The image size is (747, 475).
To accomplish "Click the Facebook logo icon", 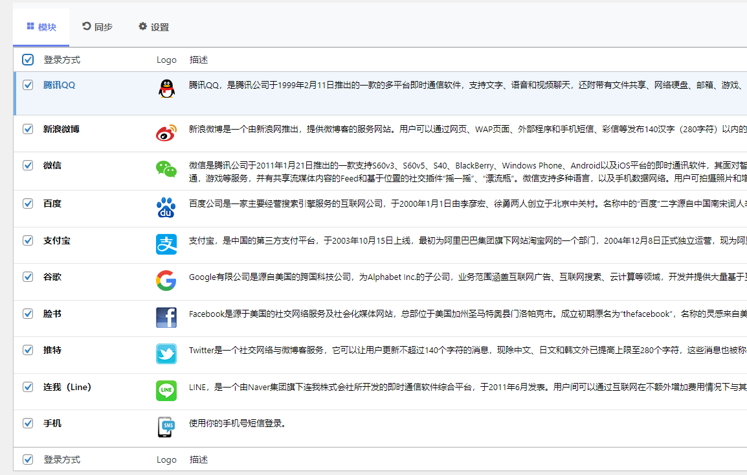I will (166, 318).
